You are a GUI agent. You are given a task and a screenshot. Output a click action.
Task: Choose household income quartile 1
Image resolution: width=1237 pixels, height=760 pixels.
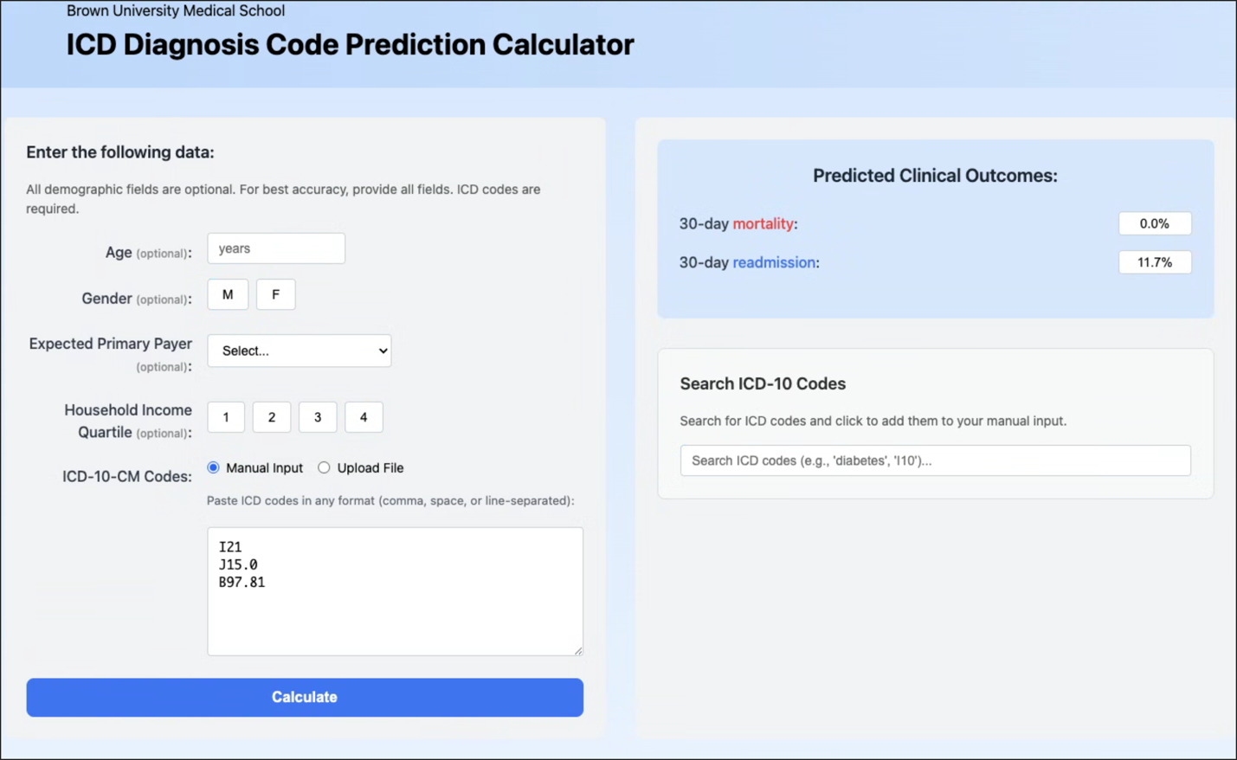[x=225, y=416]
